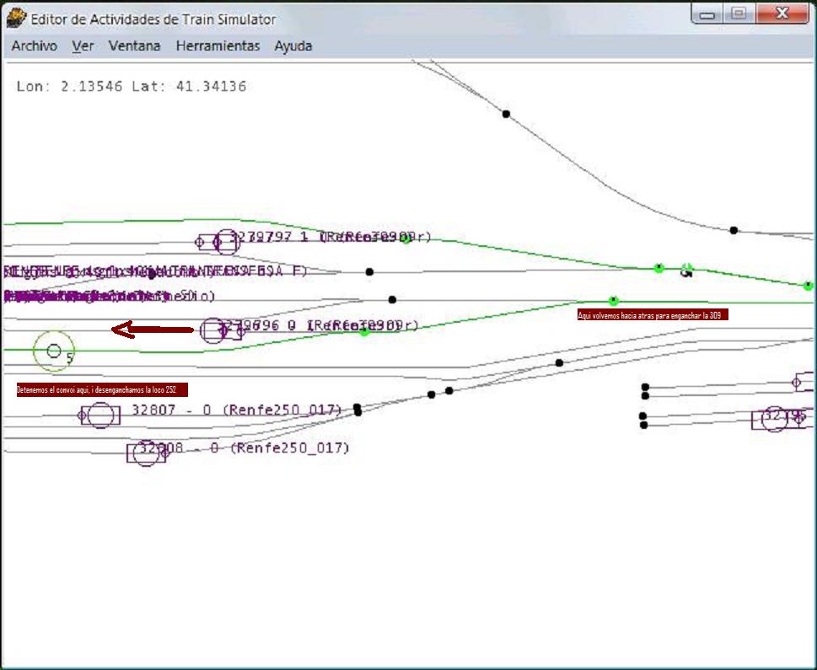Select the topmost black node on the diagonal track
This screenshot has height=670, width=817.
click(506, 114)
